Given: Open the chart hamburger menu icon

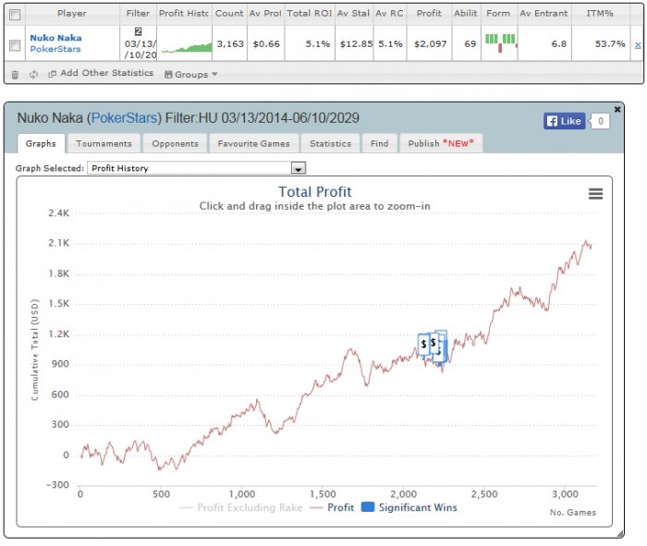Looking at the screenshot, I should pos(595,193).
